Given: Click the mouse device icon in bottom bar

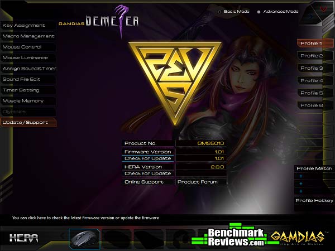Looking at the screenshot, I should pos(85,238).
